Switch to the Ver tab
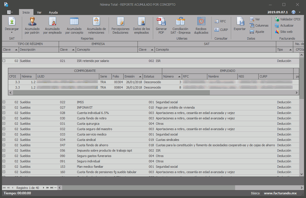The width and height of the screenshot is (306, 198). (x=39, y=12)
